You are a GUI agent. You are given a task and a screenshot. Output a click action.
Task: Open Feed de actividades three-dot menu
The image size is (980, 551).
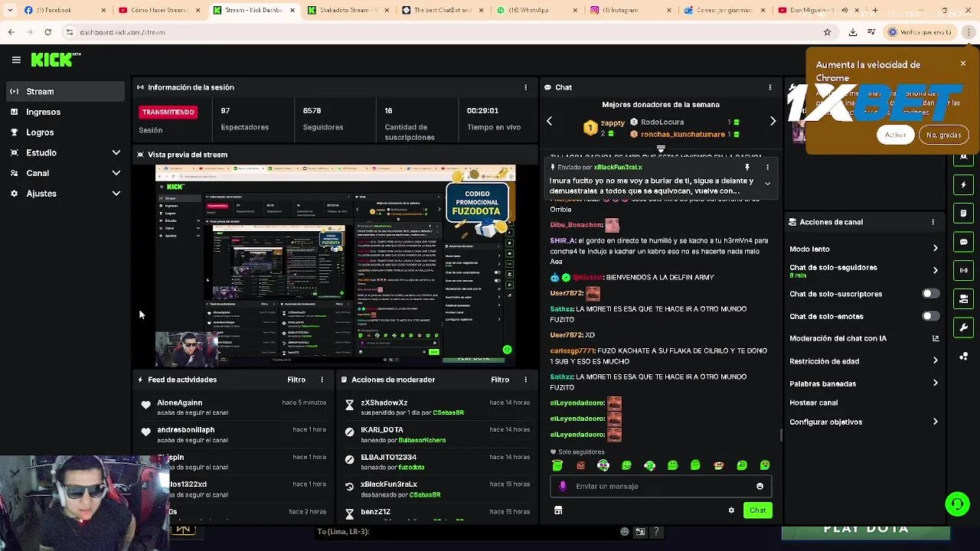[322, 380]
